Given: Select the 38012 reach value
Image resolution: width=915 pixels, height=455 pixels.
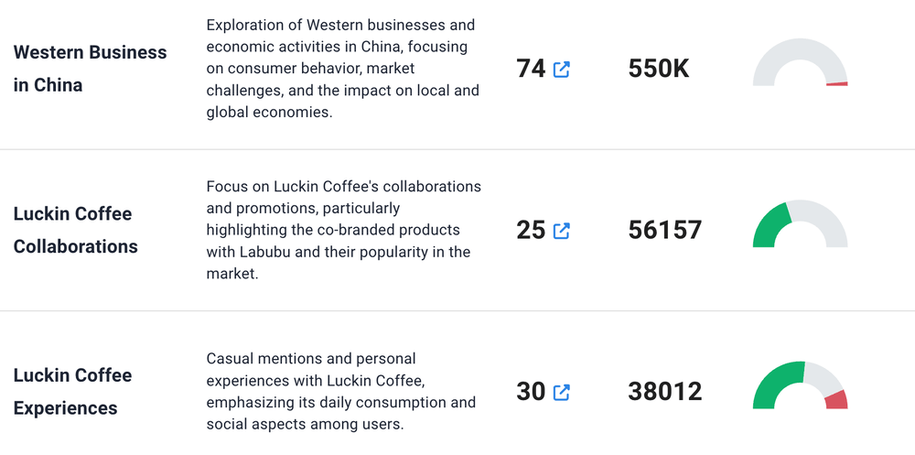Looking at the screenshot, I should (665, 392).
